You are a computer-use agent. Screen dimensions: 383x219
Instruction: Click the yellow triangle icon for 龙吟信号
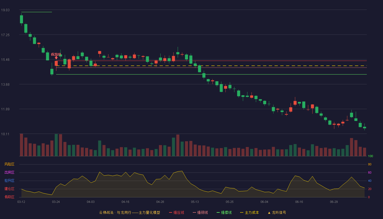click(269, 213)
